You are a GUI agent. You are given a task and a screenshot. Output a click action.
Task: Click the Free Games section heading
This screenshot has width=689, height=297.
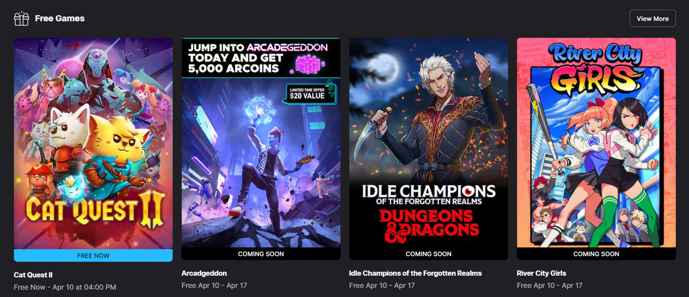point(60,18)
